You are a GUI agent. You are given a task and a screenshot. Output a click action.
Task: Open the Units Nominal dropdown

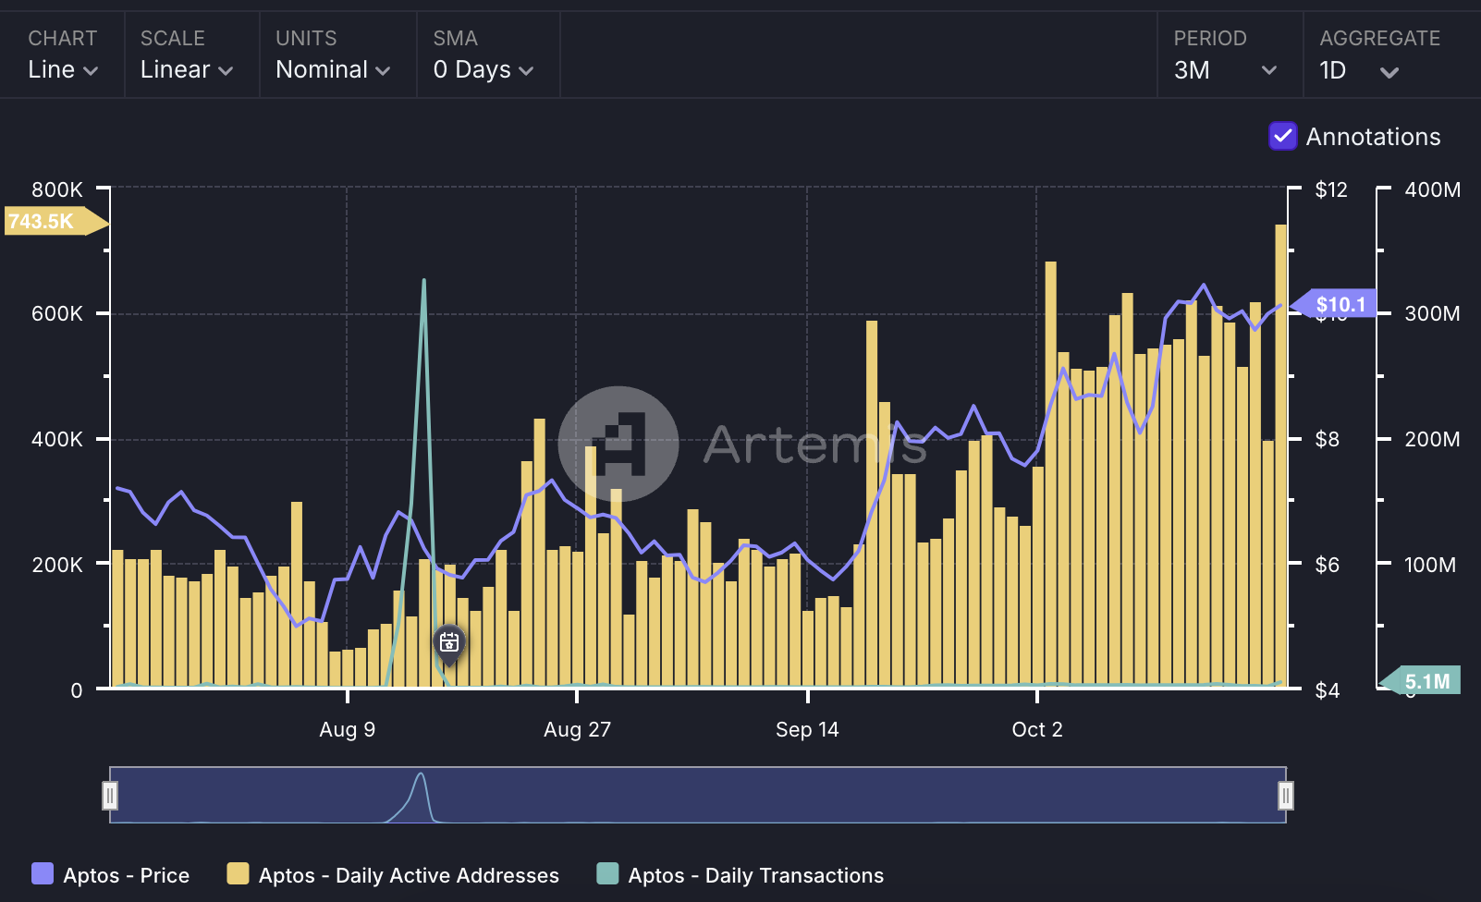[333, 70]
